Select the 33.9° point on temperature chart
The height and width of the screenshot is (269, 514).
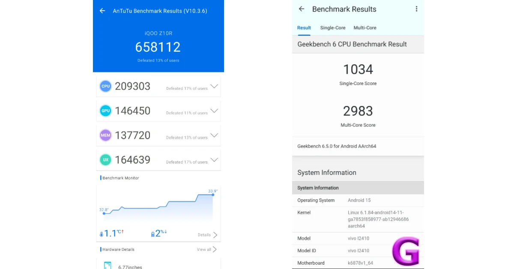[x=213, y=194]
